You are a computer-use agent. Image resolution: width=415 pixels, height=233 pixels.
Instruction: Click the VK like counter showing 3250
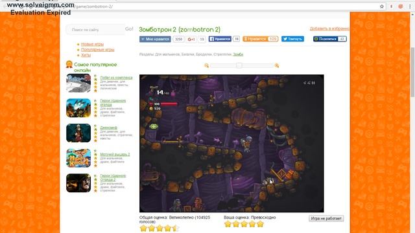pyautogui.click(x=179, y=39)
